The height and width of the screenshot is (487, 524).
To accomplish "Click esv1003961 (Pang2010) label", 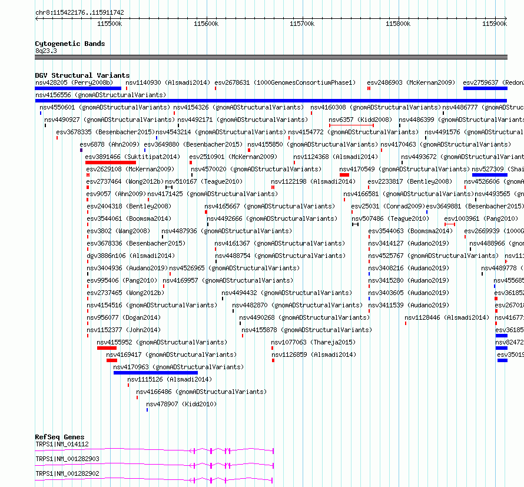I will [x=481, y=218].
